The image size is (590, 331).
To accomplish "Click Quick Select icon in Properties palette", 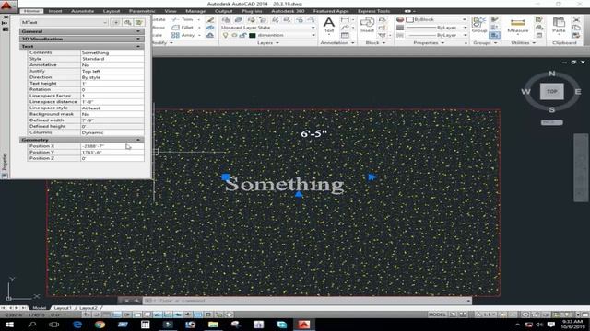I will (x=139, y=22).
